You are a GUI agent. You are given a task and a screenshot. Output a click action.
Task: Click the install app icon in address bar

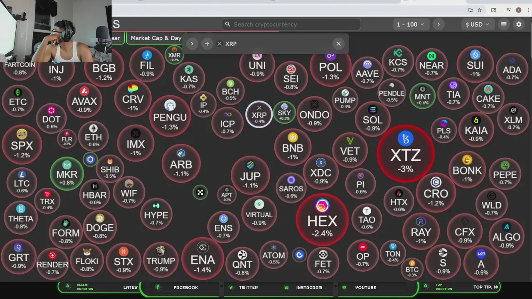click(x=470, y=10)
